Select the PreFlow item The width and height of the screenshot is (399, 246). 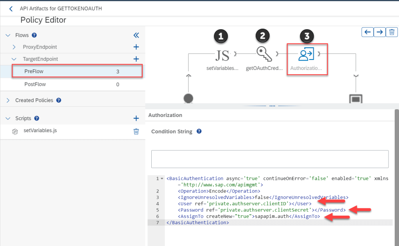point(33,72)
